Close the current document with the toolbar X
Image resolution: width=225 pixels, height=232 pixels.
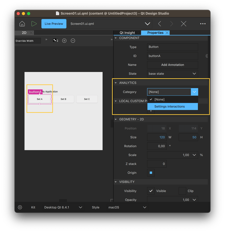click(184, 24)
